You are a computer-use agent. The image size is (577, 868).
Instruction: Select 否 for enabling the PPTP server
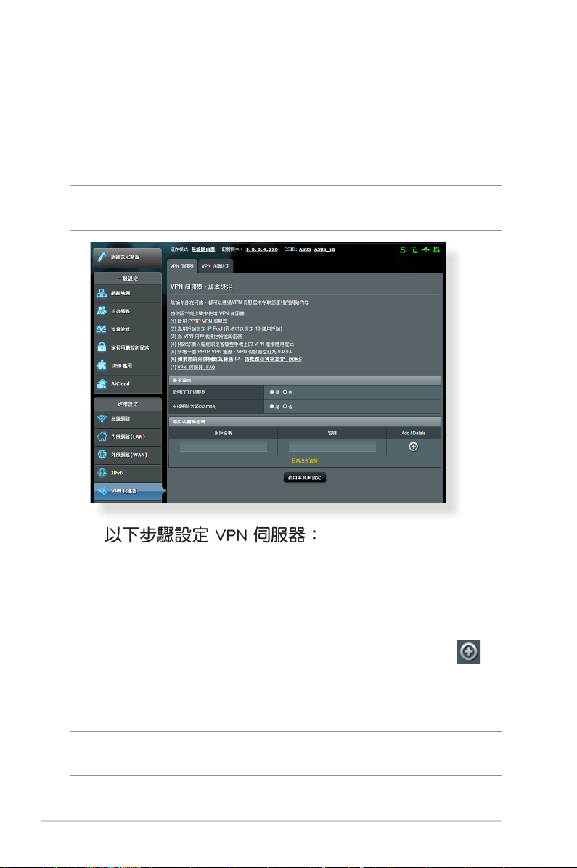click(285, 392)
